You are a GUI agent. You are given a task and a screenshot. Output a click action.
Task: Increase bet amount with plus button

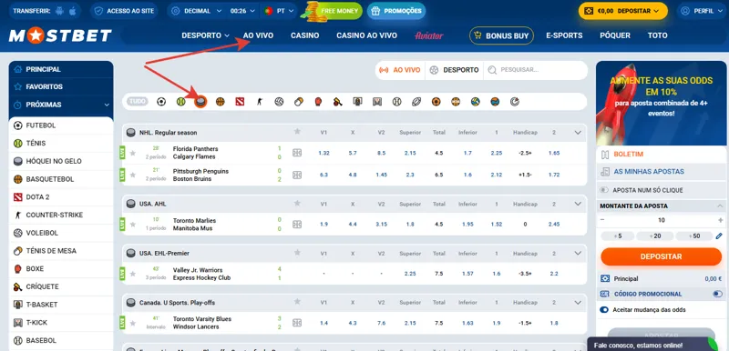[x=721, y=220]
